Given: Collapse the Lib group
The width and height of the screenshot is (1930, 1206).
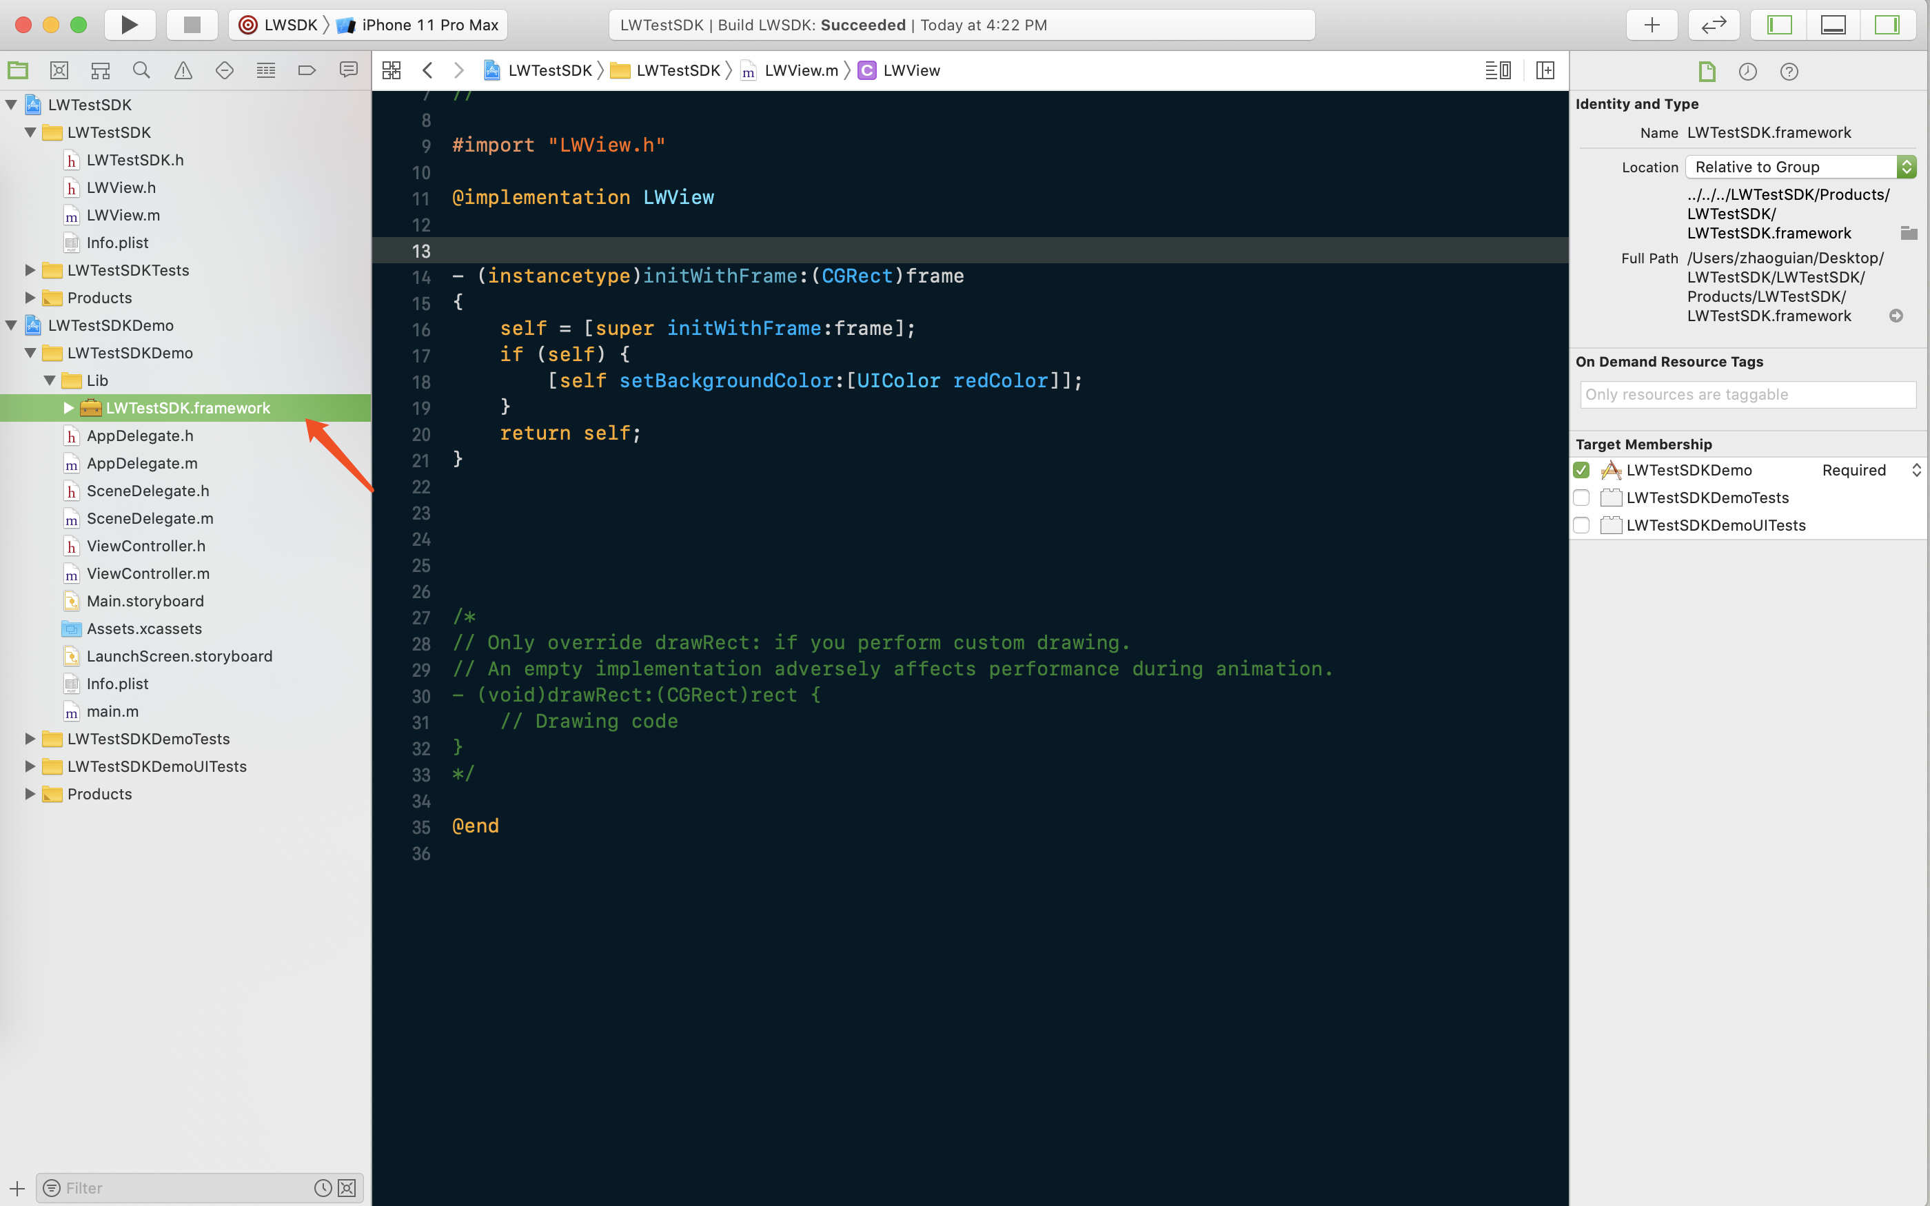Looking at the screenshot, I should (50, 380).
